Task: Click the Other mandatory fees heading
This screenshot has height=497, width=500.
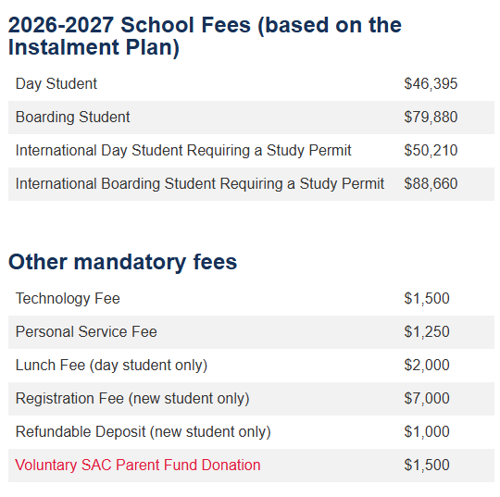Action: [123, 262]
